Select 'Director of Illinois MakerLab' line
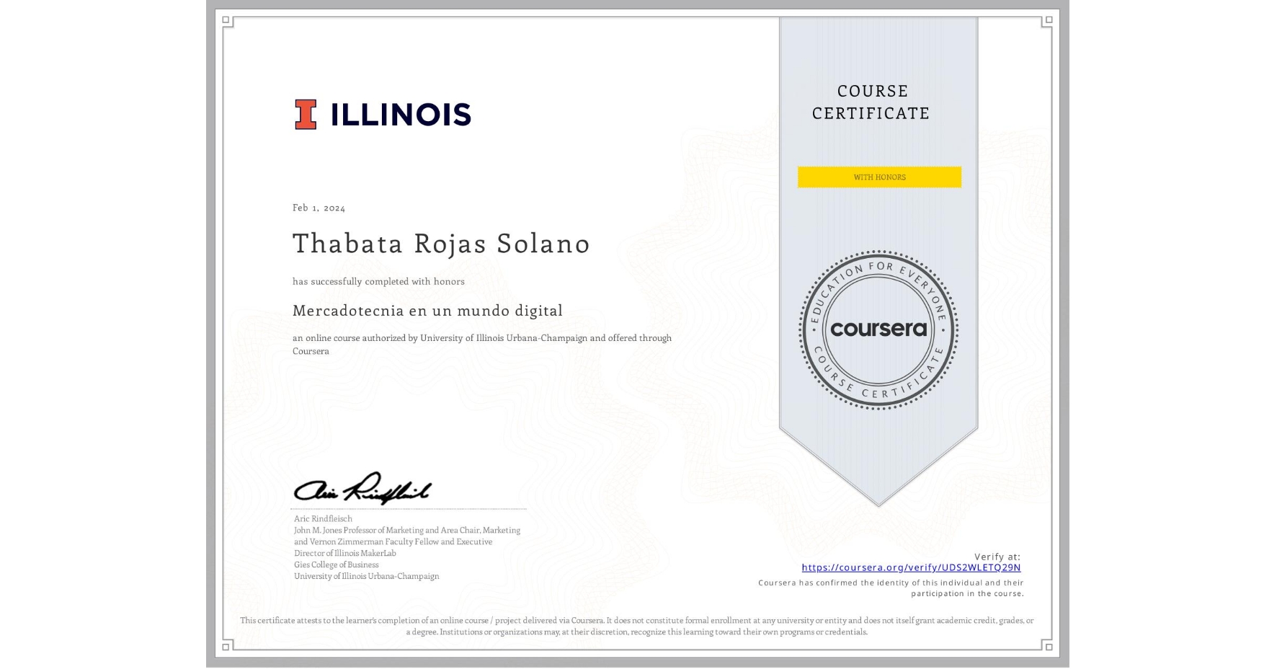Screen dimensions: 1277x669 [x=345, y=553]
